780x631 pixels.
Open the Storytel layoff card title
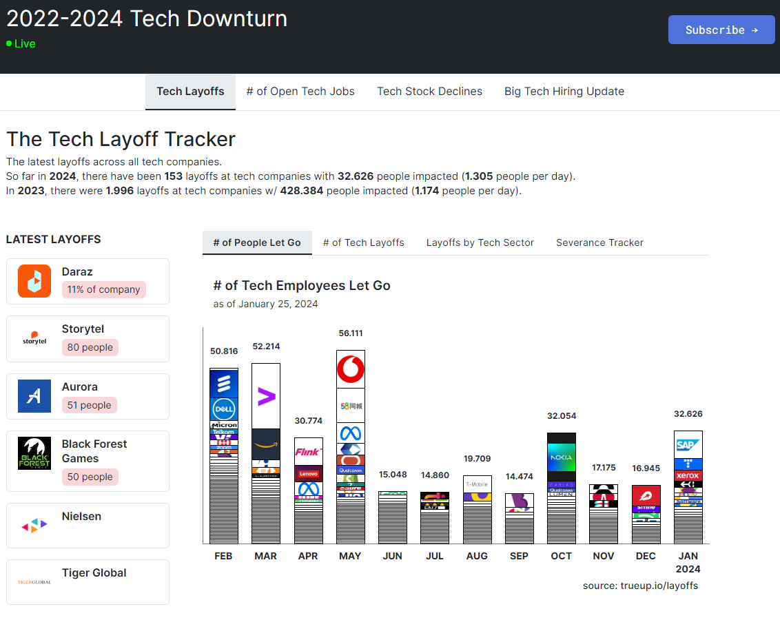[83, 329]
